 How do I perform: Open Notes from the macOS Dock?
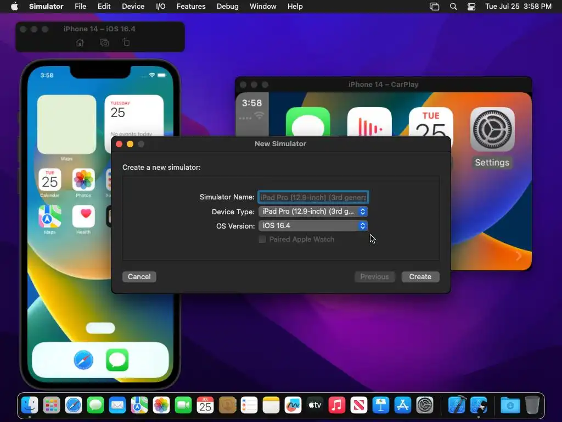(x=271, y=406)
